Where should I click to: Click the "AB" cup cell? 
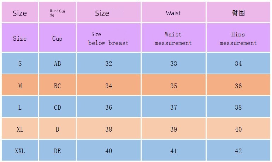57,64
